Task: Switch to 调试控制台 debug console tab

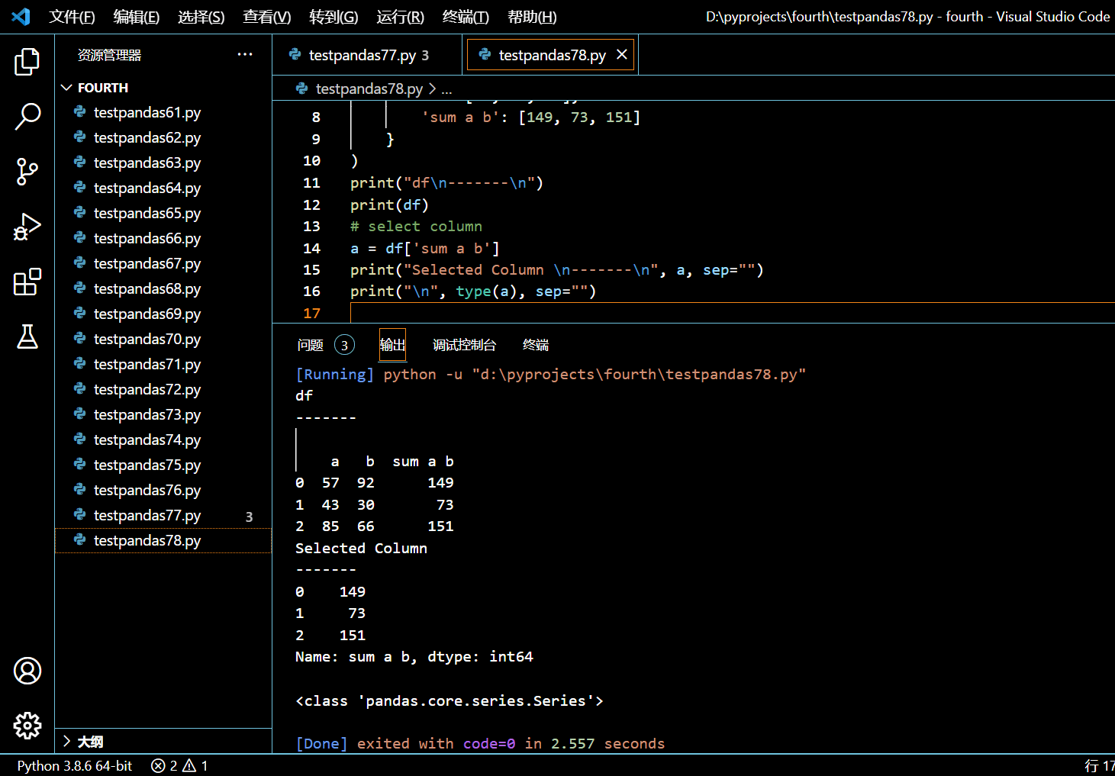Action: coord(464,345)
